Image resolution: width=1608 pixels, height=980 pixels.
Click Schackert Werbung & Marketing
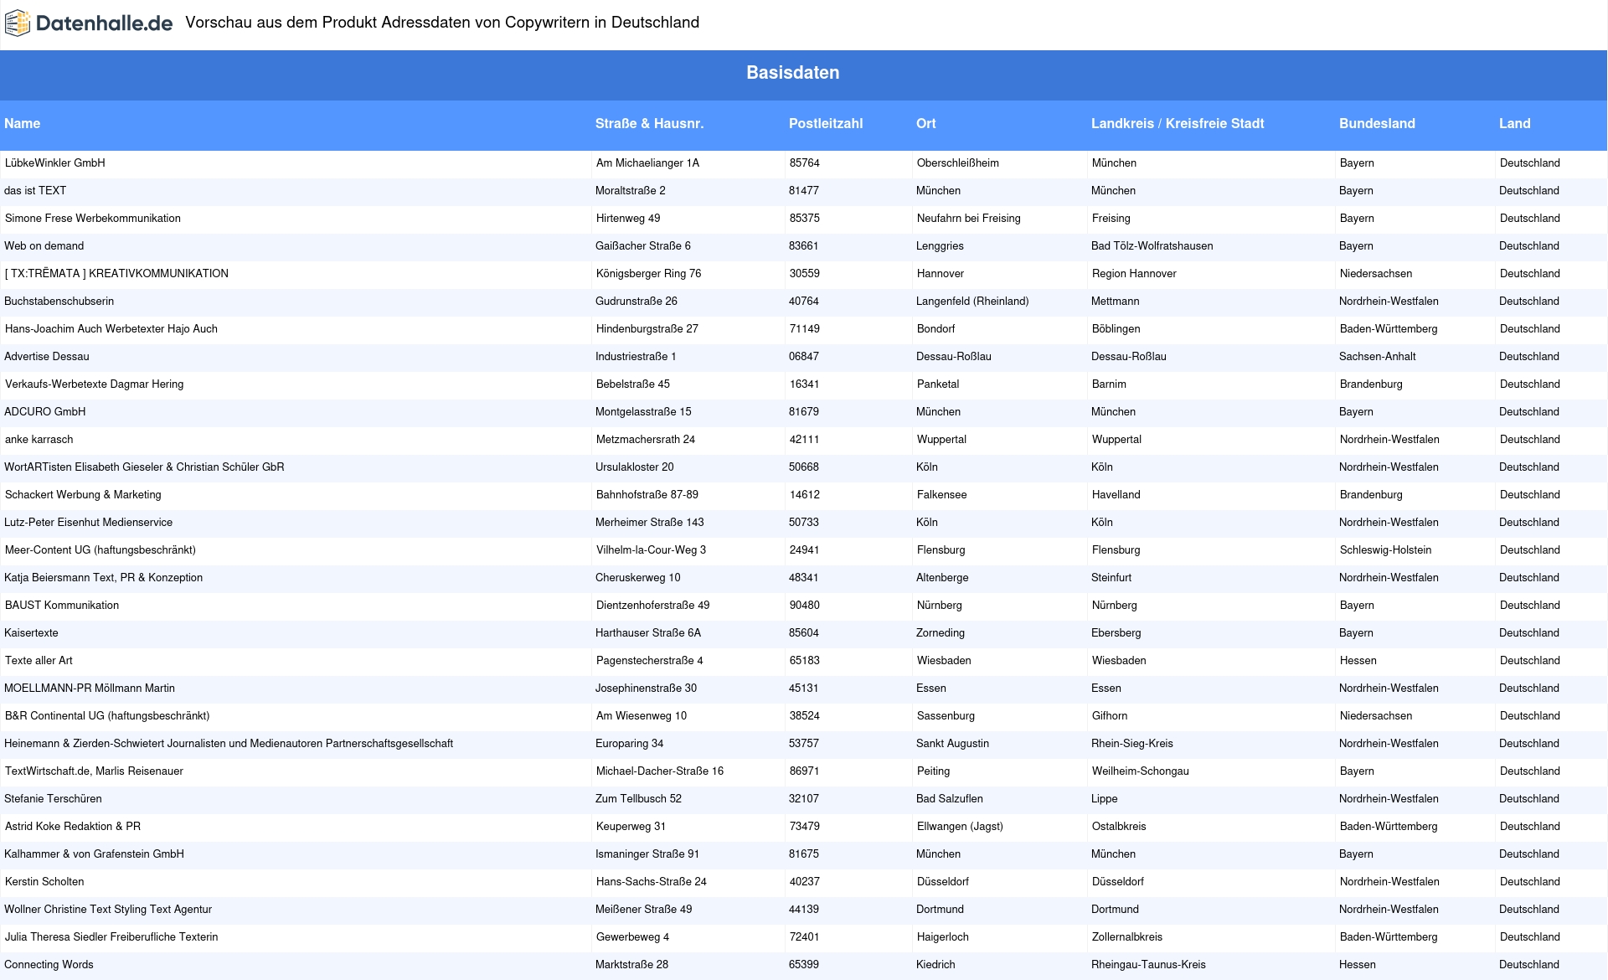[83, 495]
